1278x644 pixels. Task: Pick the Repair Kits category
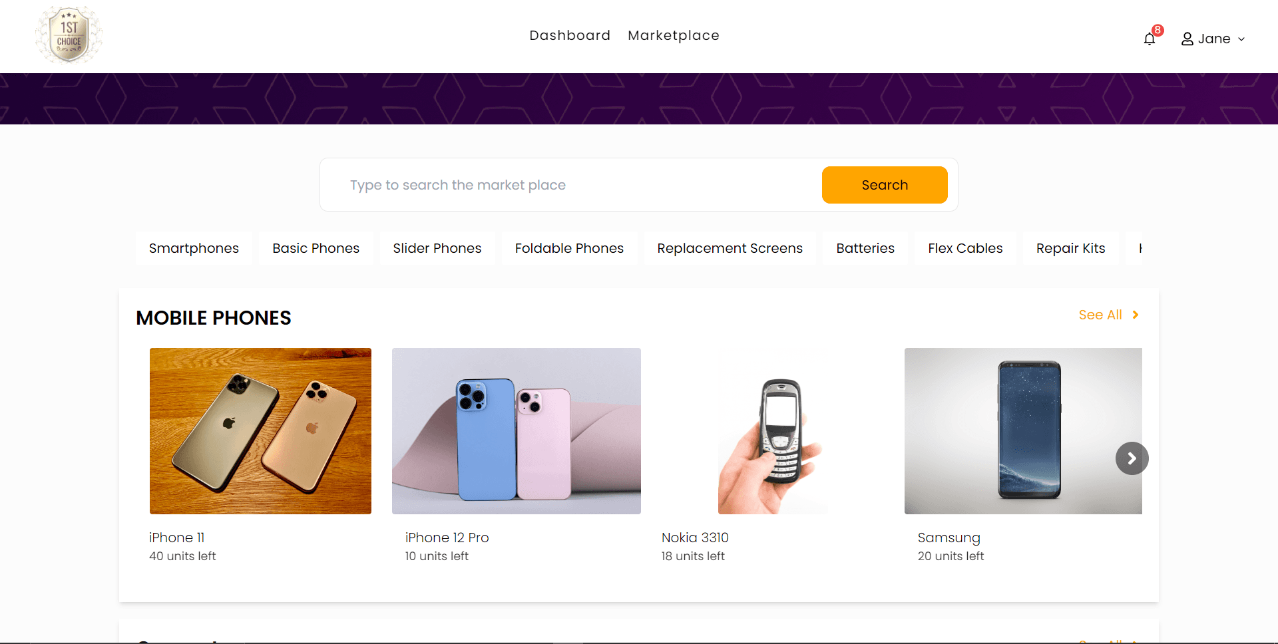[x=1070, y=248]
